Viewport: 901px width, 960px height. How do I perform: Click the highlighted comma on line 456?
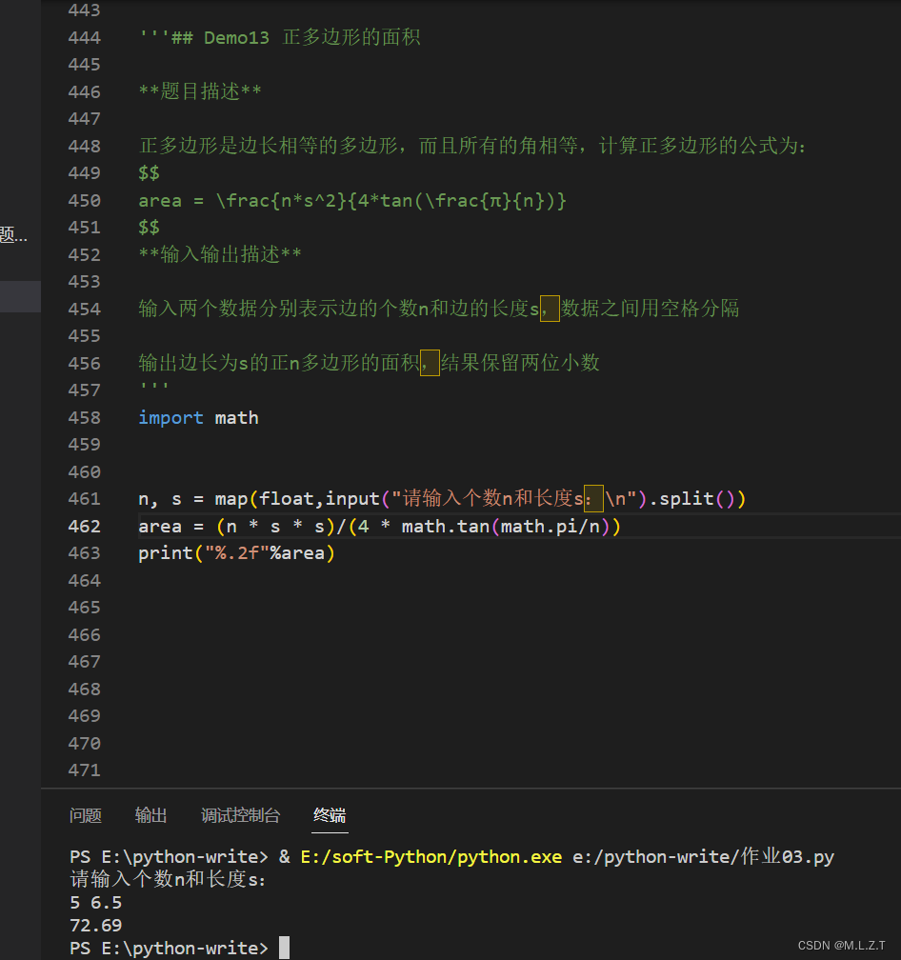click(430, 363)
